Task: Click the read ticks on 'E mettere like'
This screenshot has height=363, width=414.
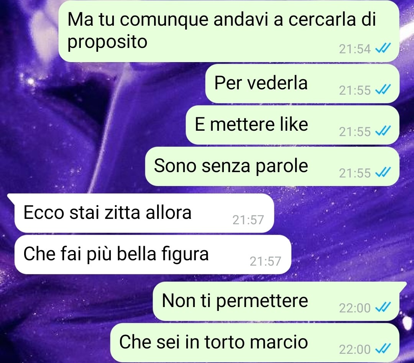Action: pyautogui.click(x=383, y=131)
